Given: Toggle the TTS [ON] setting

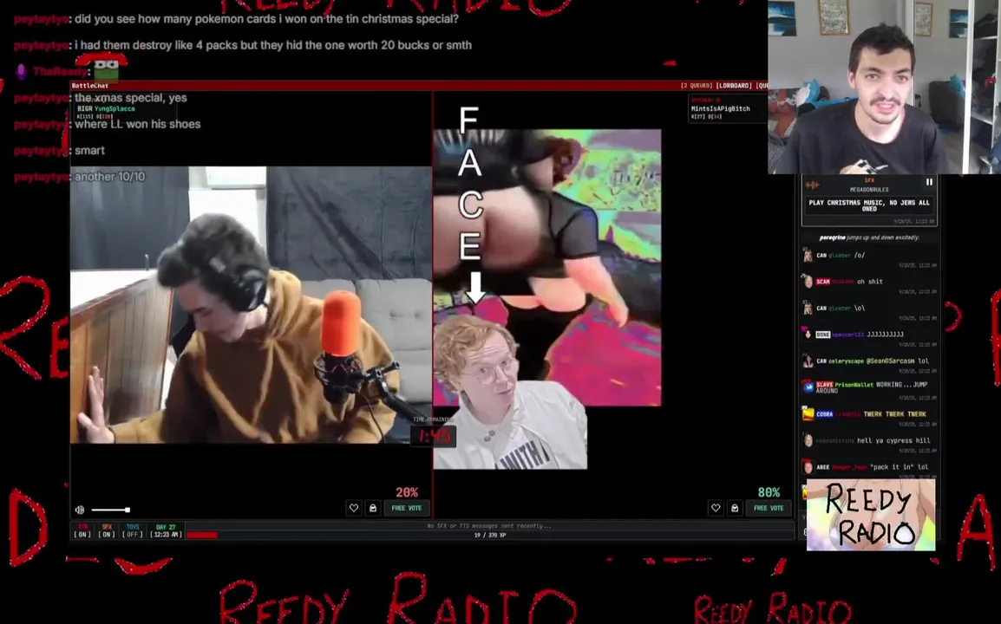Looking at the screenshot, I should 82,531.
